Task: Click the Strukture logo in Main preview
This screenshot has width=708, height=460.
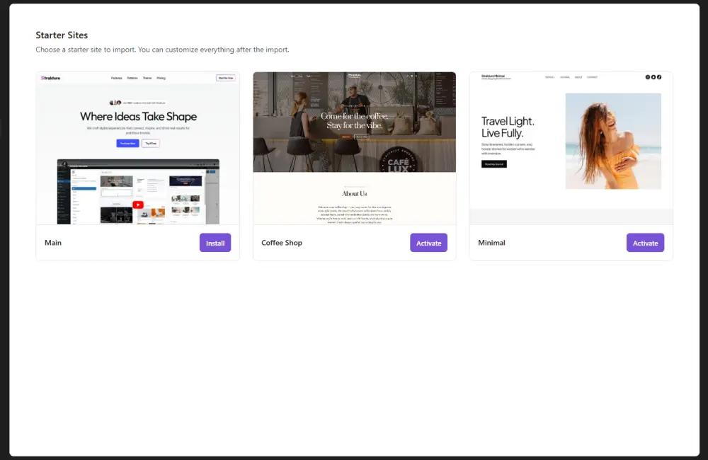Action: coord(51,78)
